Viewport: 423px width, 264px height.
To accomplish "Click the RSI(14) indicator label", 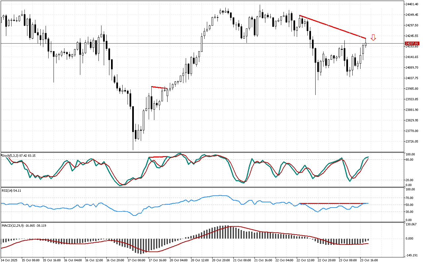I will point(12,190).
